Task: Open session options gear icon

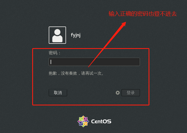Action: click(x=118, y=93)
